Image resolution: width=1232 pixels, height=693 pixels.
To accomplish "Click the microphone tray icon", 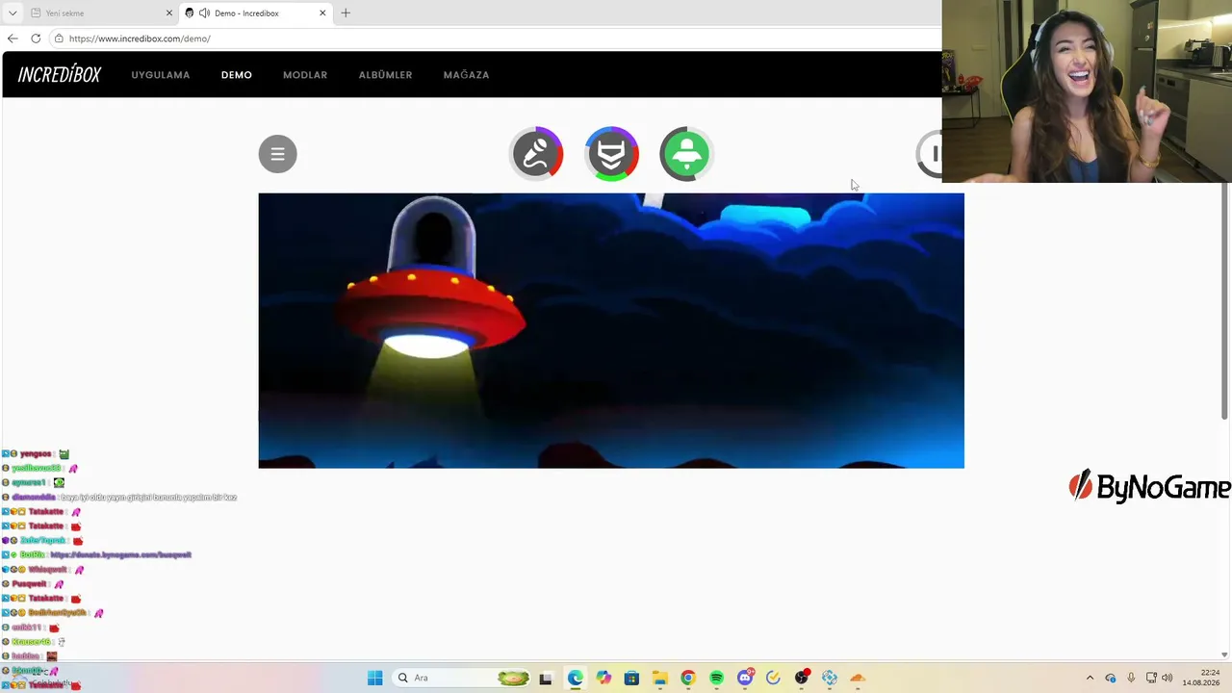I will click(x=1131, y=678).
